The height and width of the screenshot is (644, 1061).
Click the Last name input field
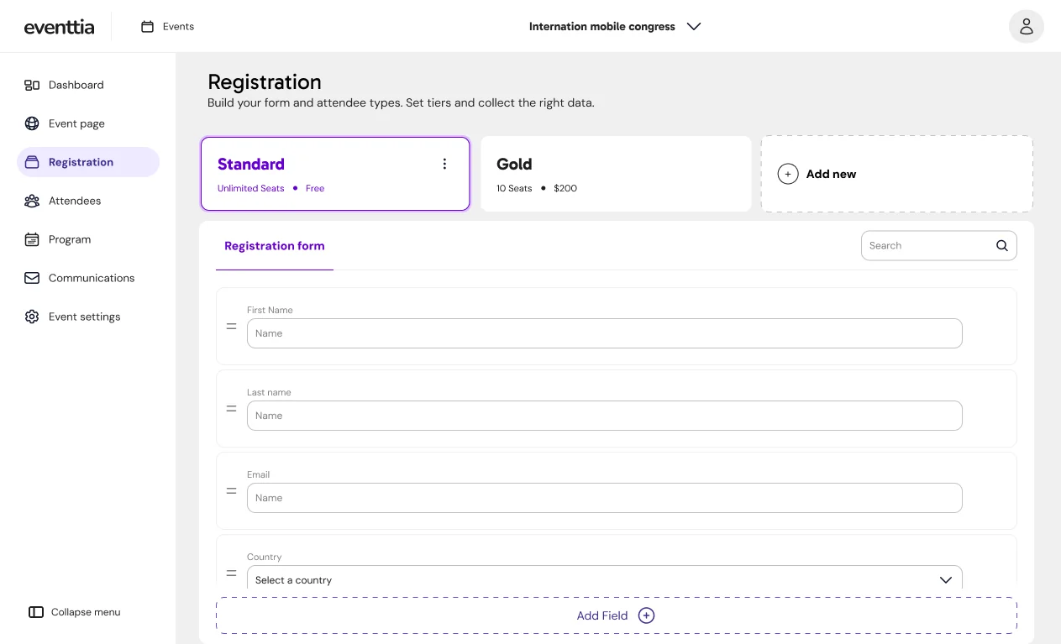click(x=605, y=416)
